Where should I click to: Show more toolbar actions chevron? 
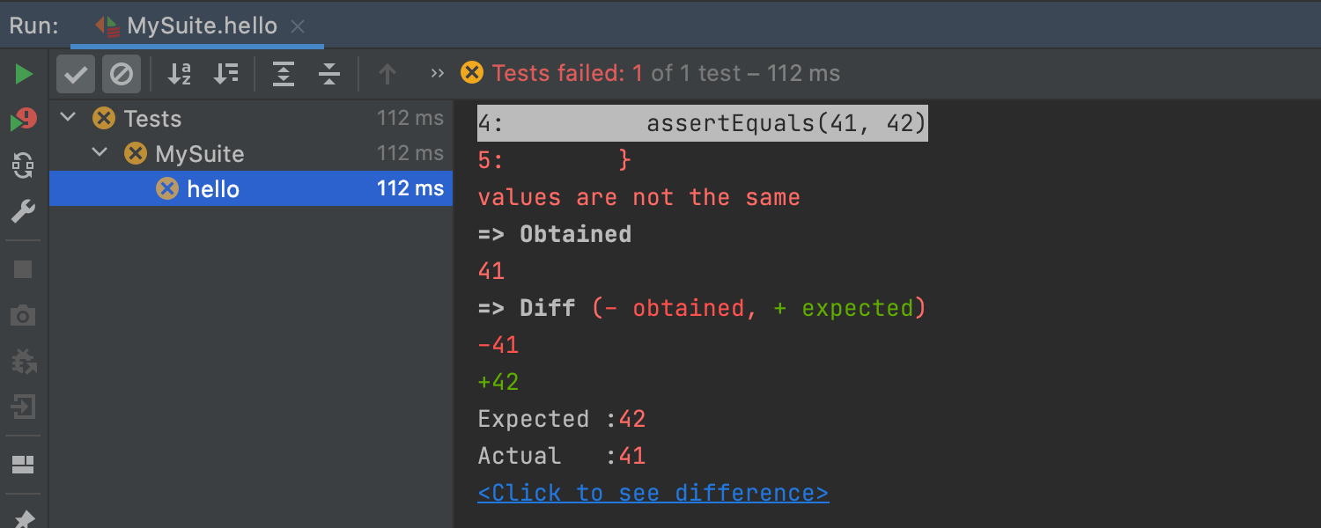point(437,73)
